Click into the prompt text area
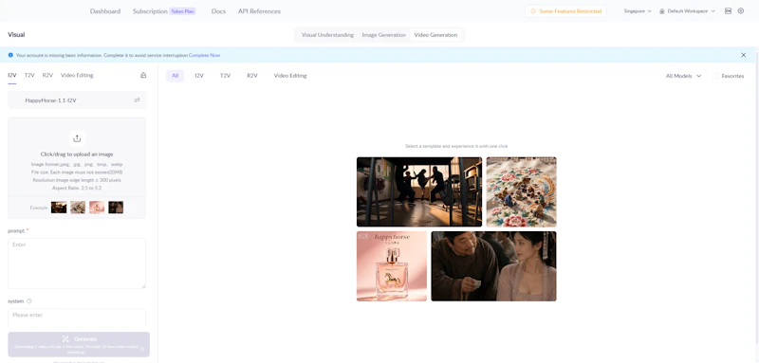The image size is (759, 363). pos(77,263)
